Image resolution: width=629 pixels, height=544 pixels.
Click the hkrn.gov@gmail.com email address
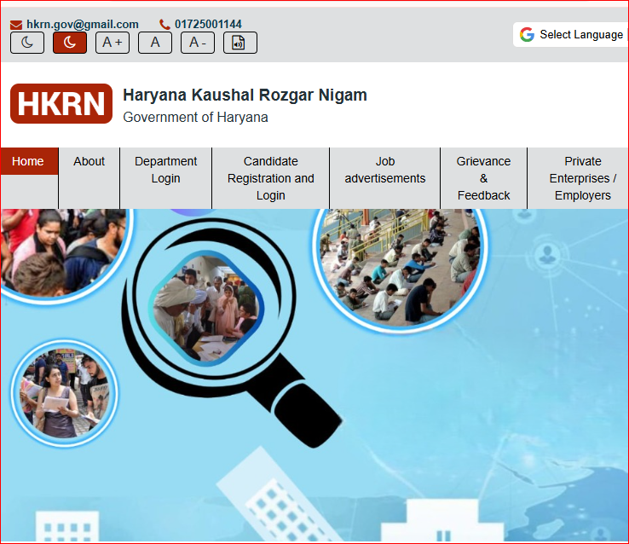tap(82, 25)
